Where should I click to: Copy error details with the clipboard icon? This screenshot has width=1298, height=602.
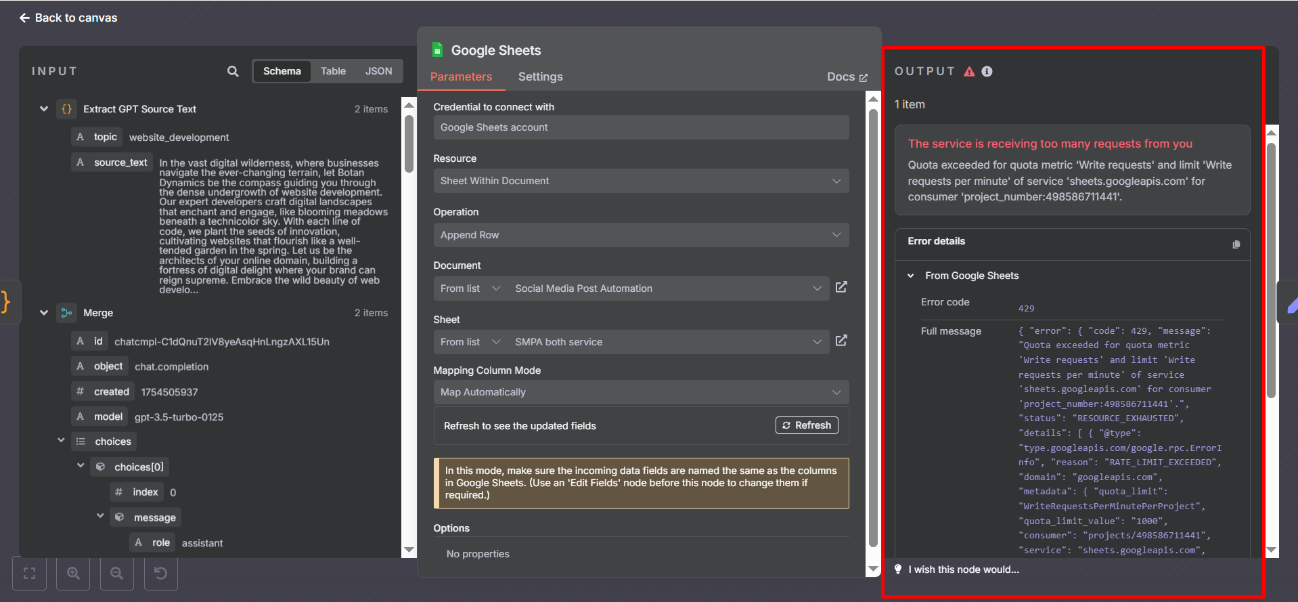click(x=1236, y=244)
